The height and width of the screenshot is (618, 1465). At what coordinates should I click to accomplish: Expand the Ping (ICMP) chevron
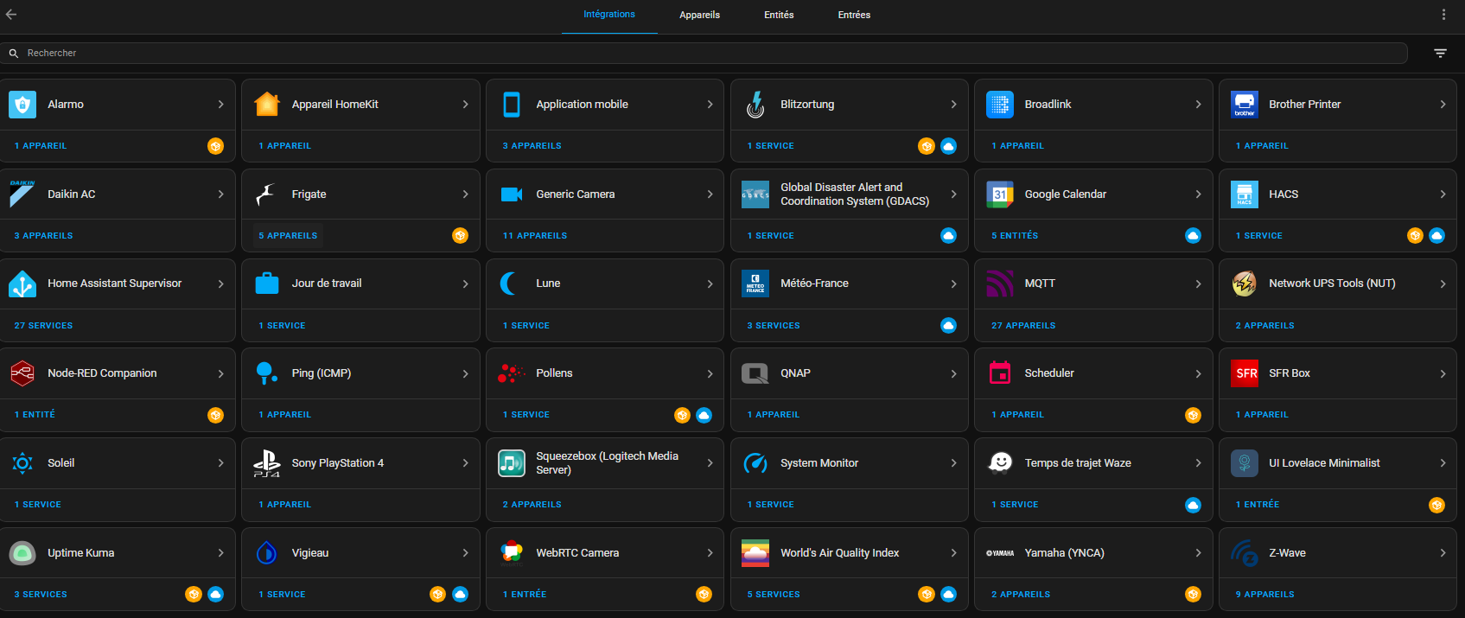[x=465, y=373]
